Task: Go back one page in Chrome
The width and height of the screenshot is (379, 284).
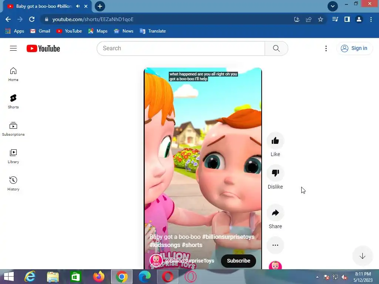Action: click(x=8, y=19)
